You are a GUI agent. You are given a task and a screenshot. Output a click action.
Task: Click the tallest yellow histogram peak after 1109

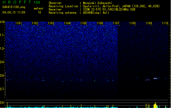pyautogui.click(x=156, y=105)
